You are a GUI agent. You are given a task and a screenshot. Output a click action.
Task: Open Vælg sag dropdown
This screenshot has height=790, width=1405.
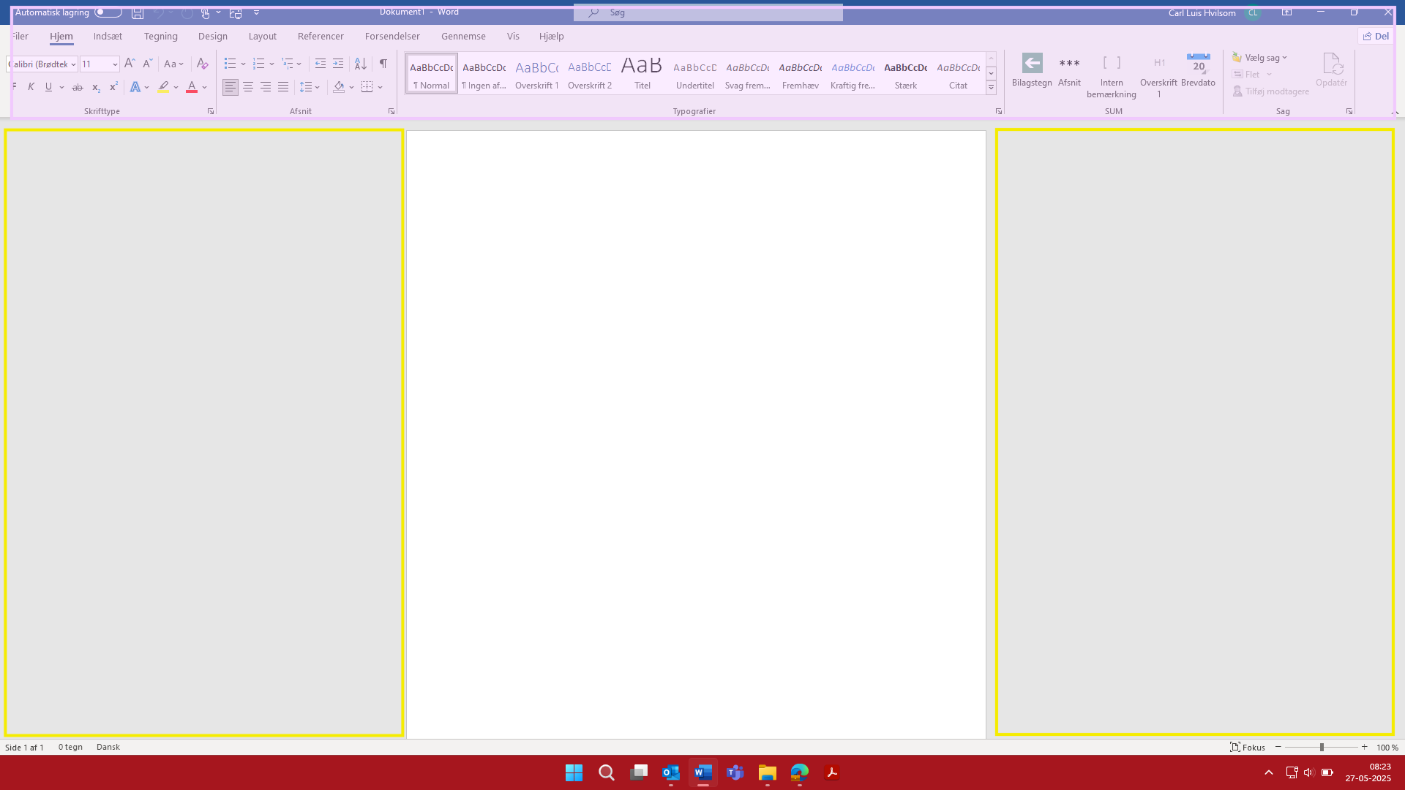point(1259,58)
